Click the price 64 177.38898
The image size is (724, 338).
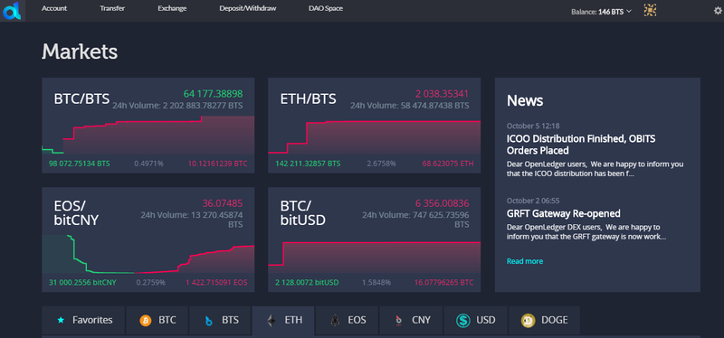tap(213, 94)
